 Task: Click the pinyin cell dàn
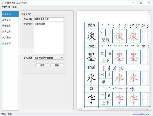pos(91,25)
